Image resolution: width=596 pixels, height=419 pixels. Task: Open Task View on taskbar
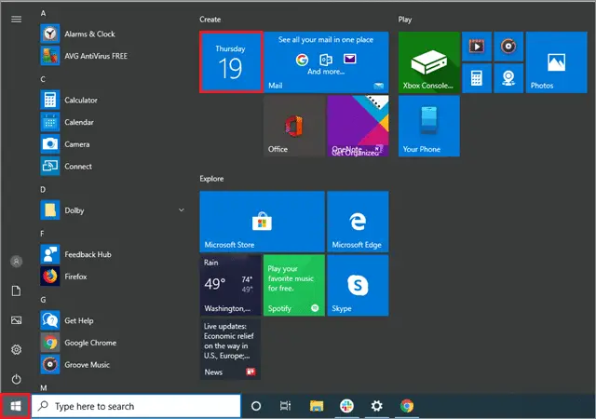coord(286,406)
